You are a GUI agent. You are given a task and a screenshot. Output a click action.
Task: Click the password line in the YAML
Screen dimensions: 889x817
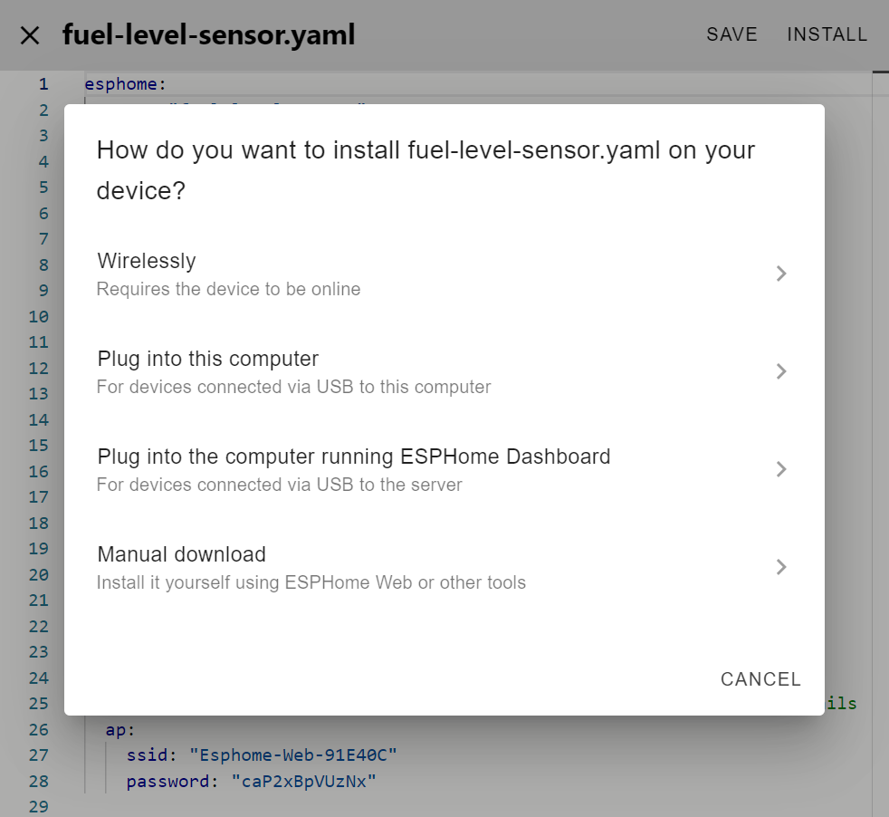tap(250, 781)
